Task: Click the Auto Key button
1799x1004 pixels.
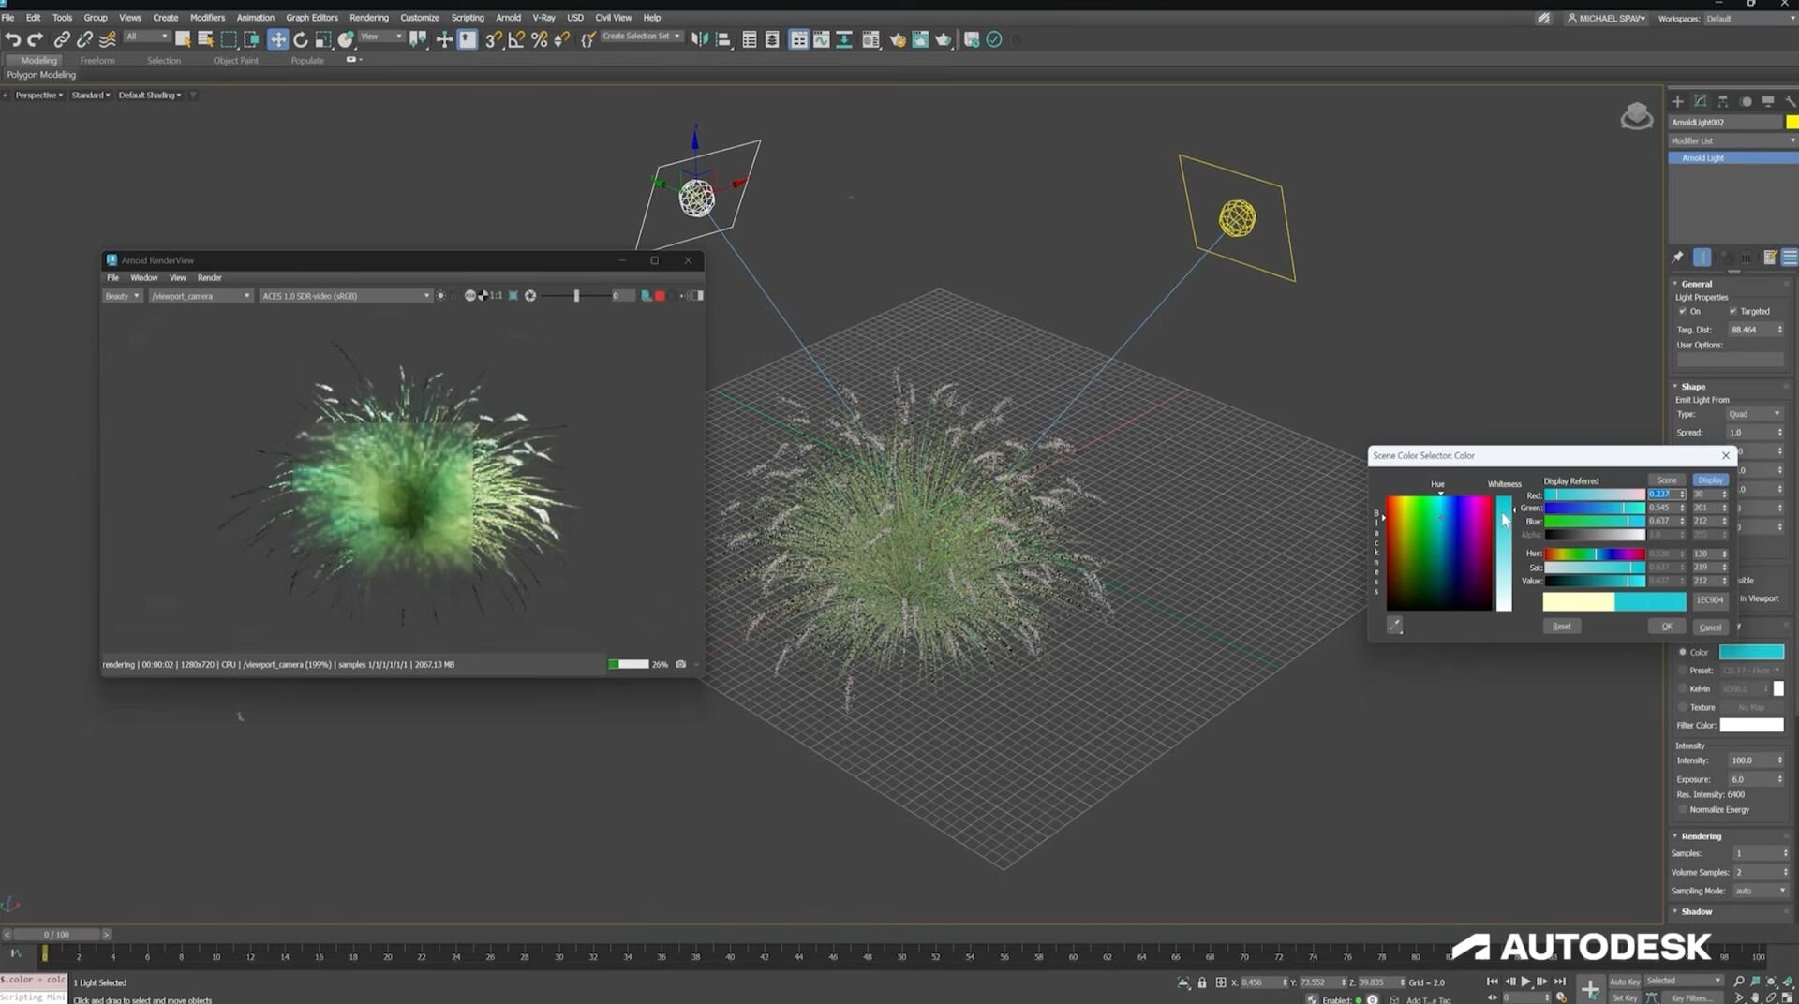Action: click(x=1624, y=982)
